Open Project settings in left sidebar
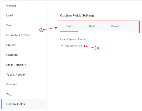This screenshot has width=142, height=111. (x=11, y=45)
